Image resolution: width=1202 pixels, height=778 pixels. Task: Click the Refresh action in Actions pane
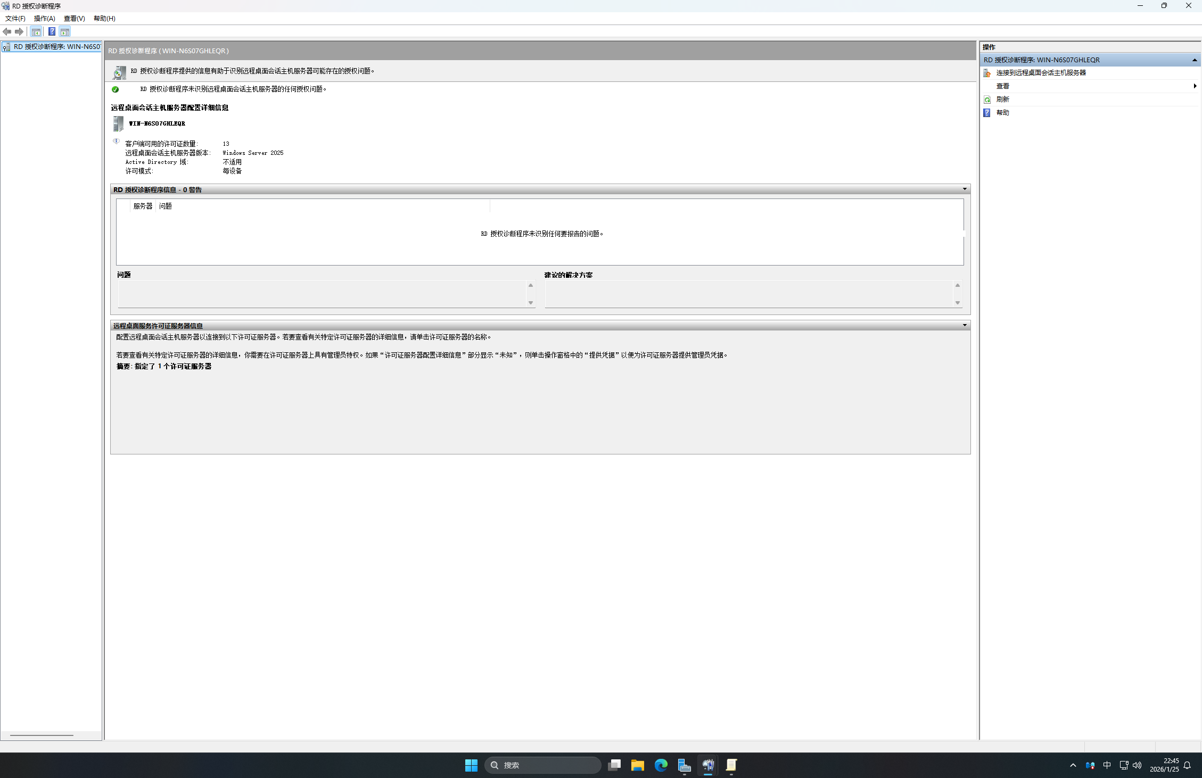click(1002, 100)
